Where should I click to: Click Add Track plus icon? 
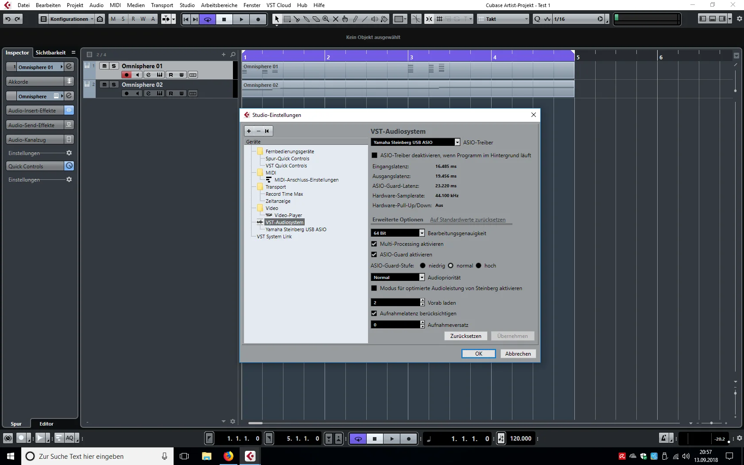[224, 54]
